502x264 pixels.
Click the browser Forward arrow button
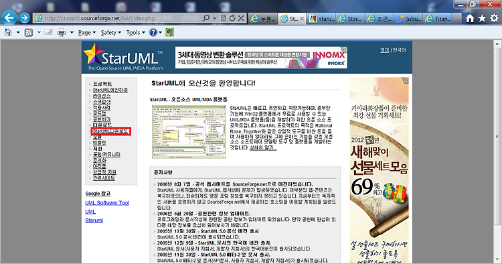pos(25,17)
